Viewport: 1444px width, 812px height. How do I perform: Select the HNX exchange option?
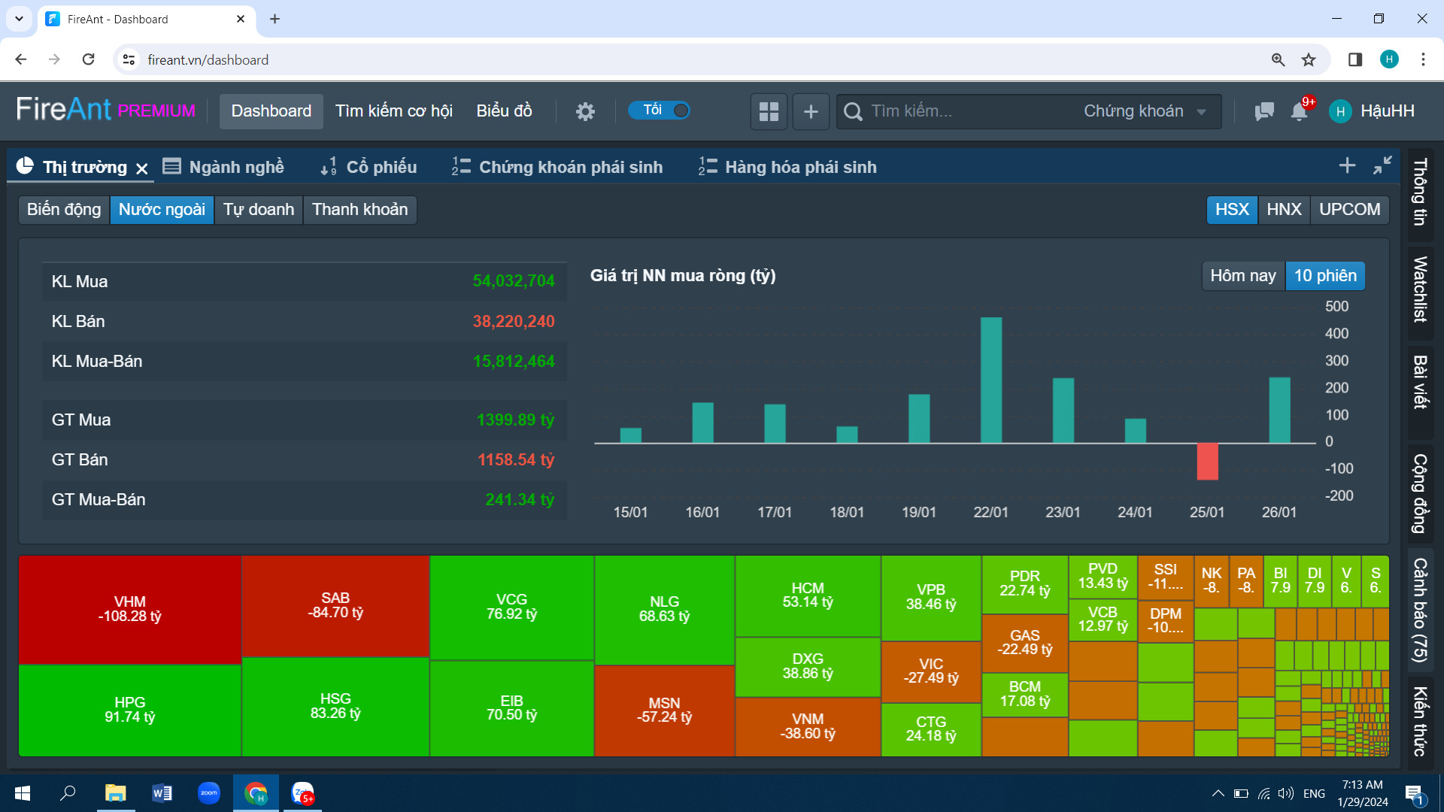(1284, 210)
